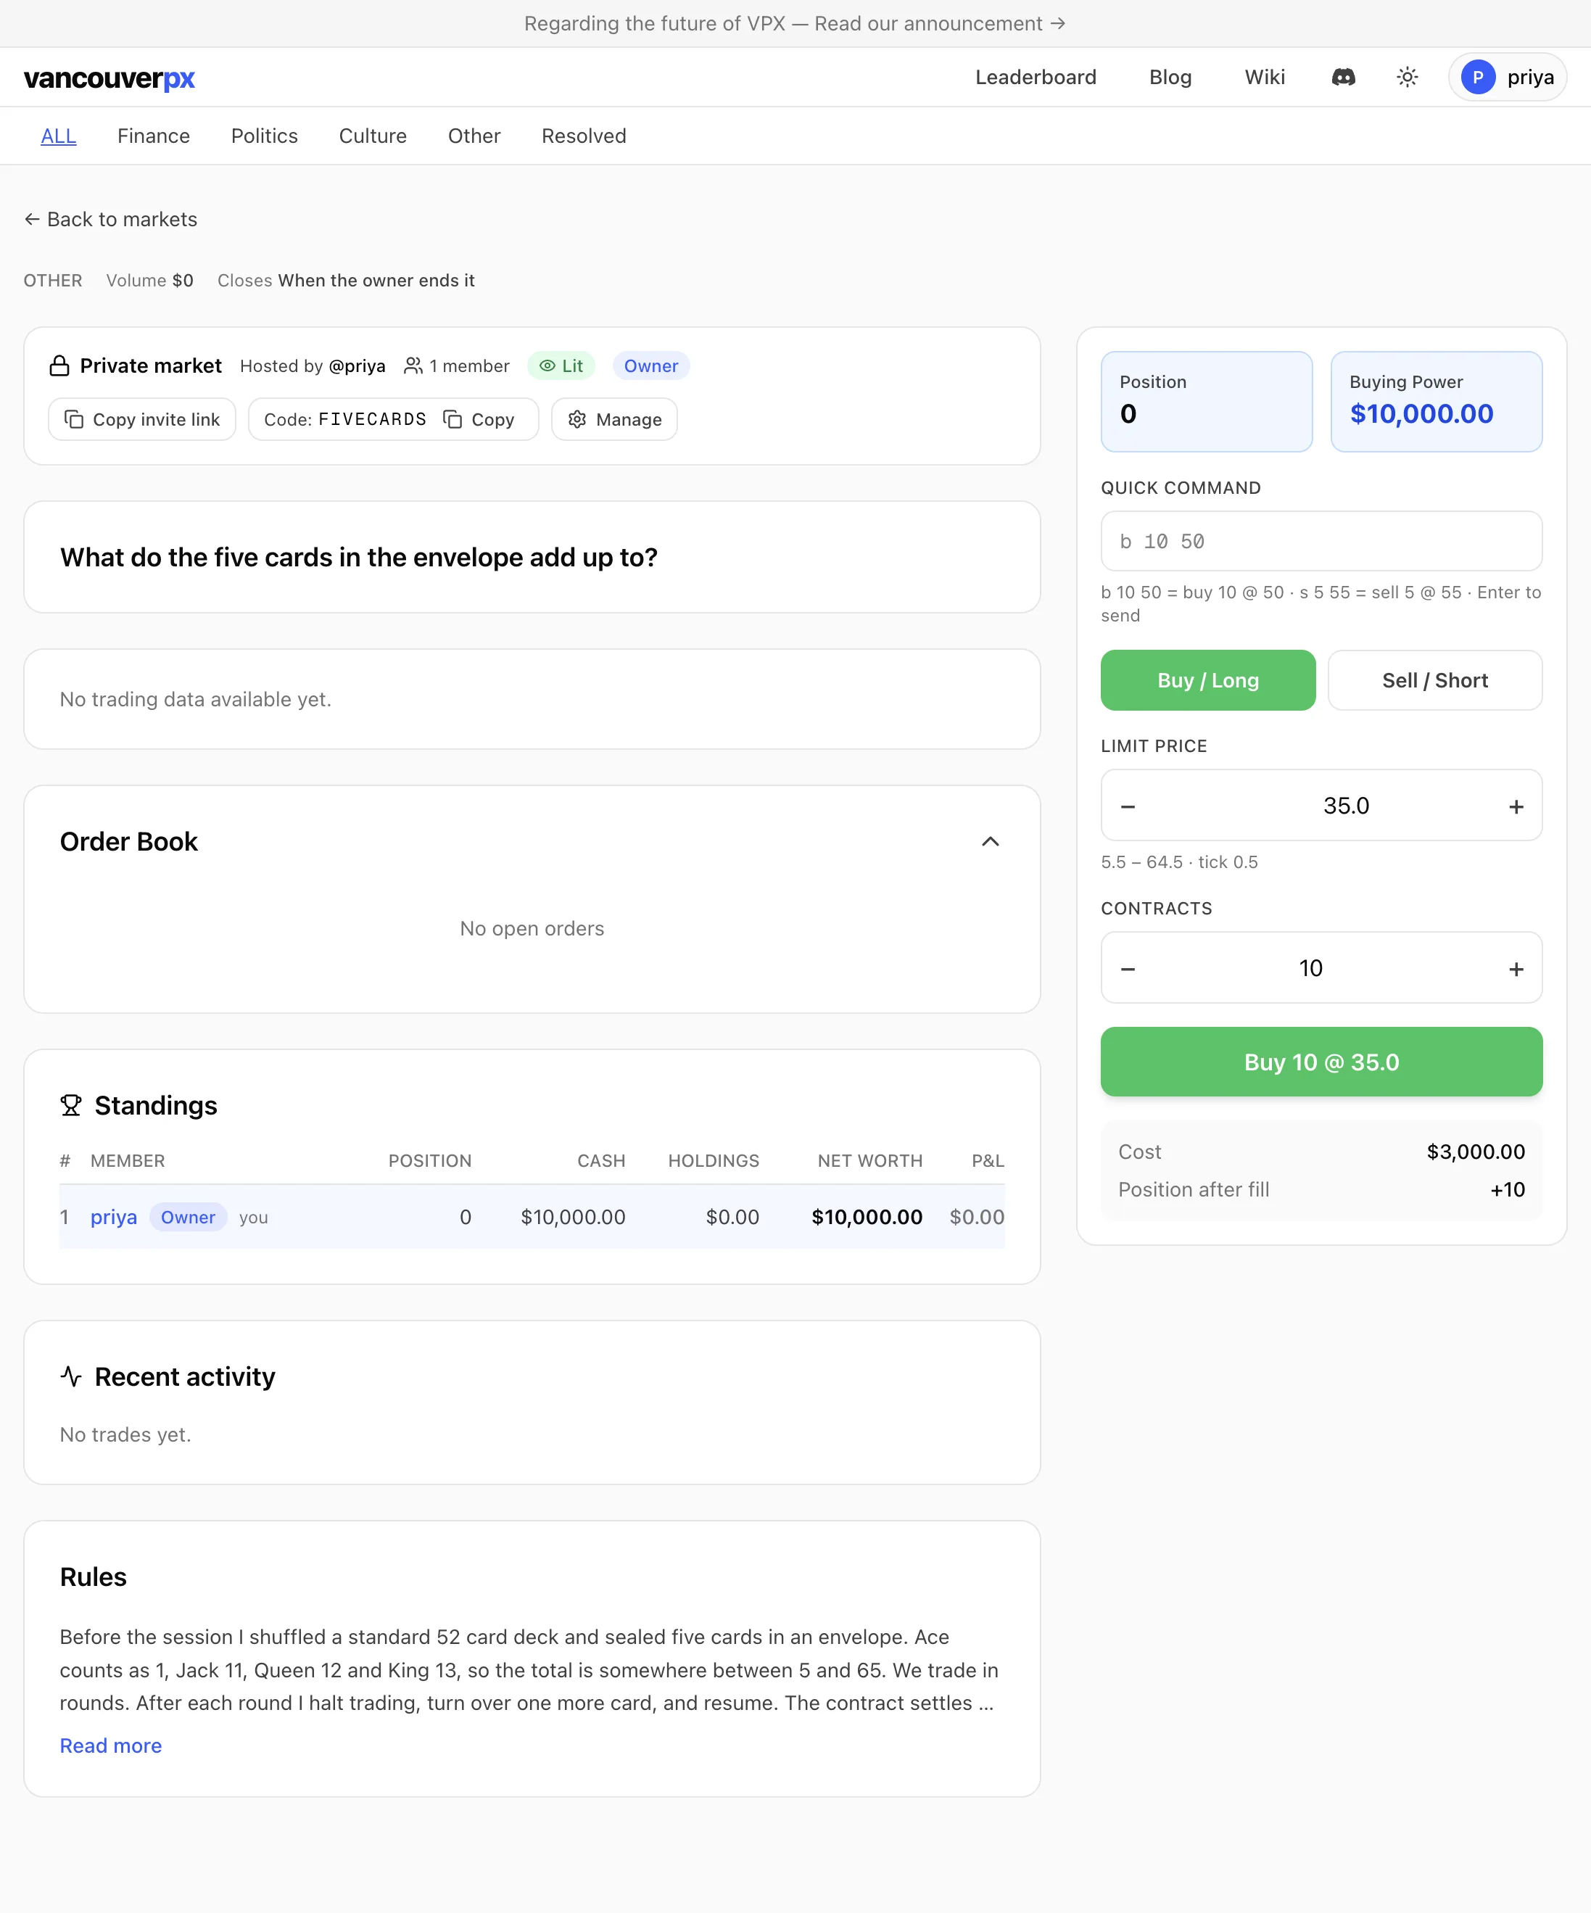Read the VPX future announcement banner
The width and height of the screenshot is (1591, 1913).
(794, 24)
